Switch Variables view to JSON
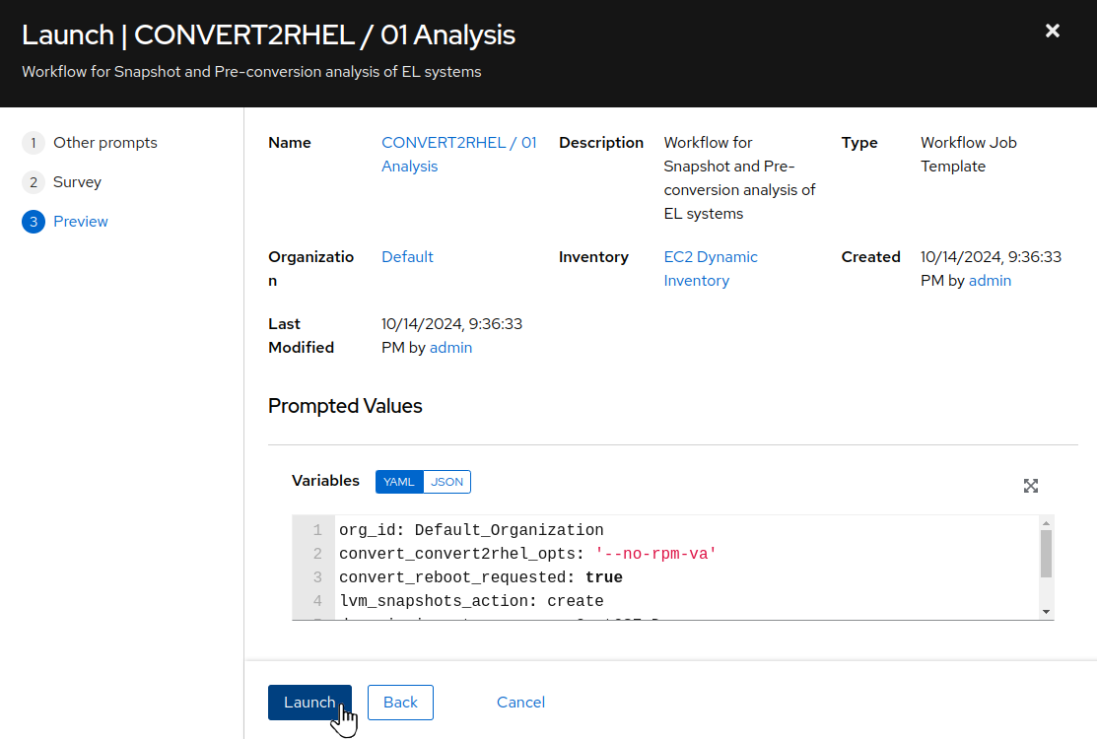The width and height of the screenshot is (1097, 739). pyautogui.click(x=447, y=482)
